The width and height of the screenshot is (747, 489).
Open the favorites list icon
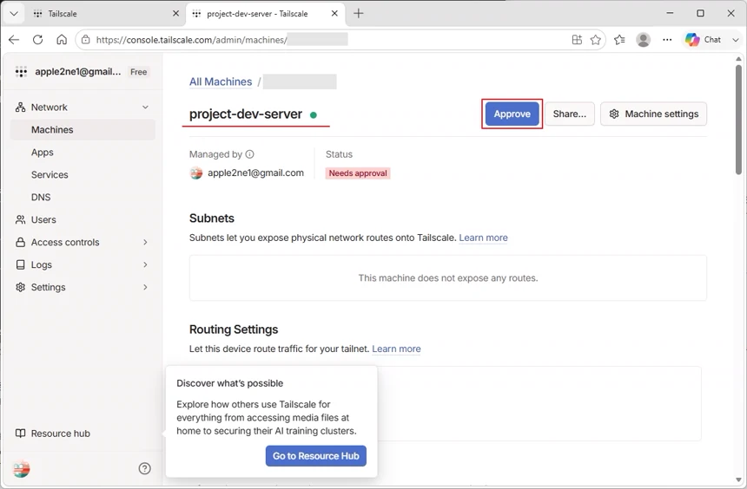coord(619,40)
